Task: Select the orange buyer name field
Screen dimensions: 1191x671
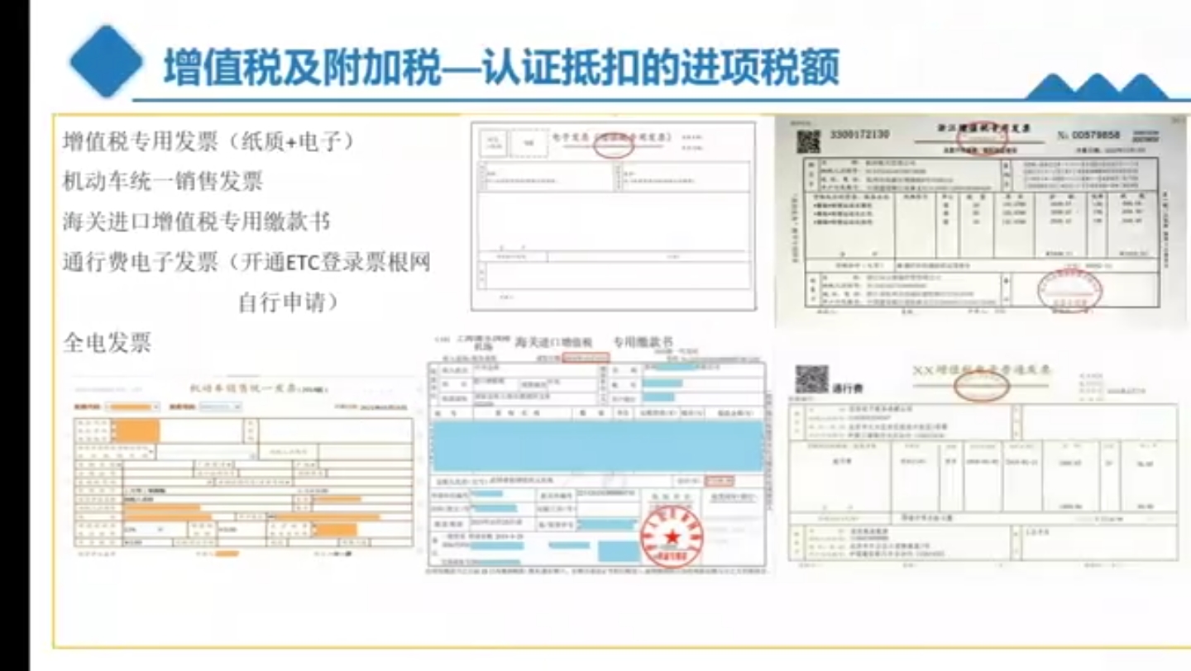Action: pos(136,430)
